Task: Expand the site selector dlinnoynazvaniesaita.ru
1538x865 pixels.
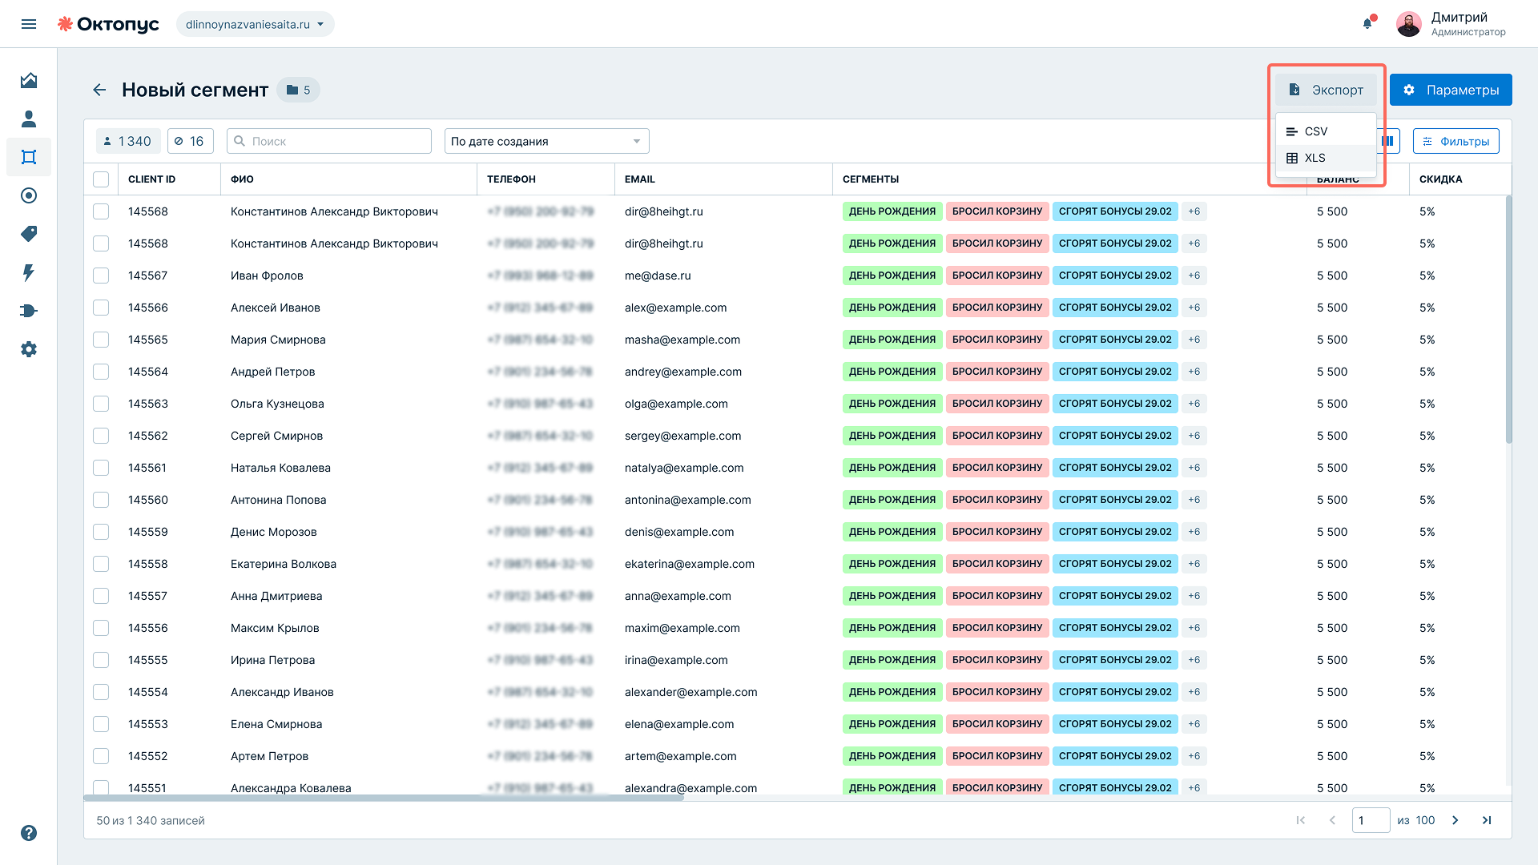Action: click(x=255, y=24)
